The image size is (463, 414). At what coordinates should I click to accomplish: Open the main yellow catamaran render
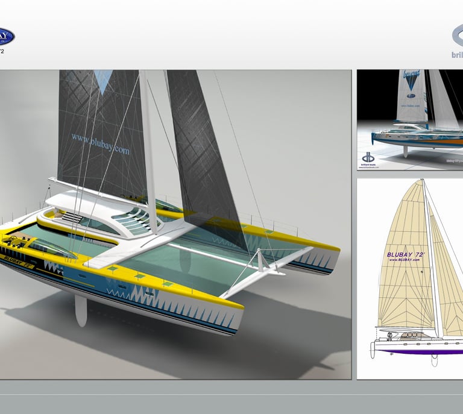[x=175, y=224]
